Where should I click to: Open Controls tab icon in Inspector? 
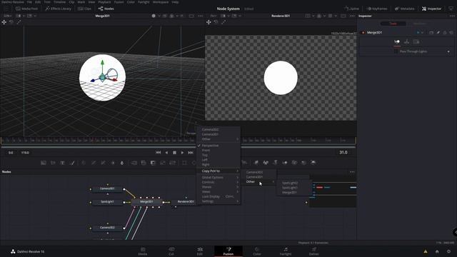(397, 42)
